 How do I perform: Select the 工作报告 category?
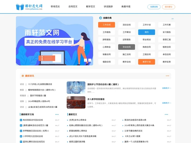[107, 32]
